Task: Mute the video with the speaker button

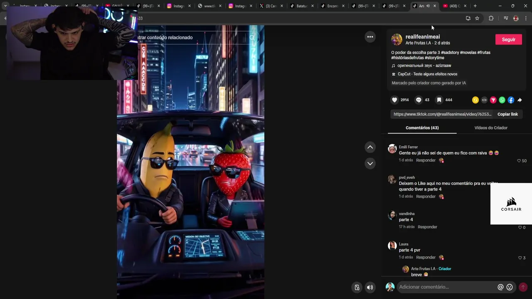Action: [370, 287]
